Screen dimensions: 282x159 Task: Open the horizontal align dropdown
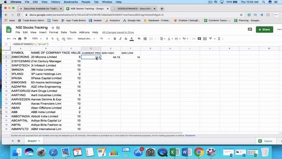pyautogui.click(x=163, y=39)
